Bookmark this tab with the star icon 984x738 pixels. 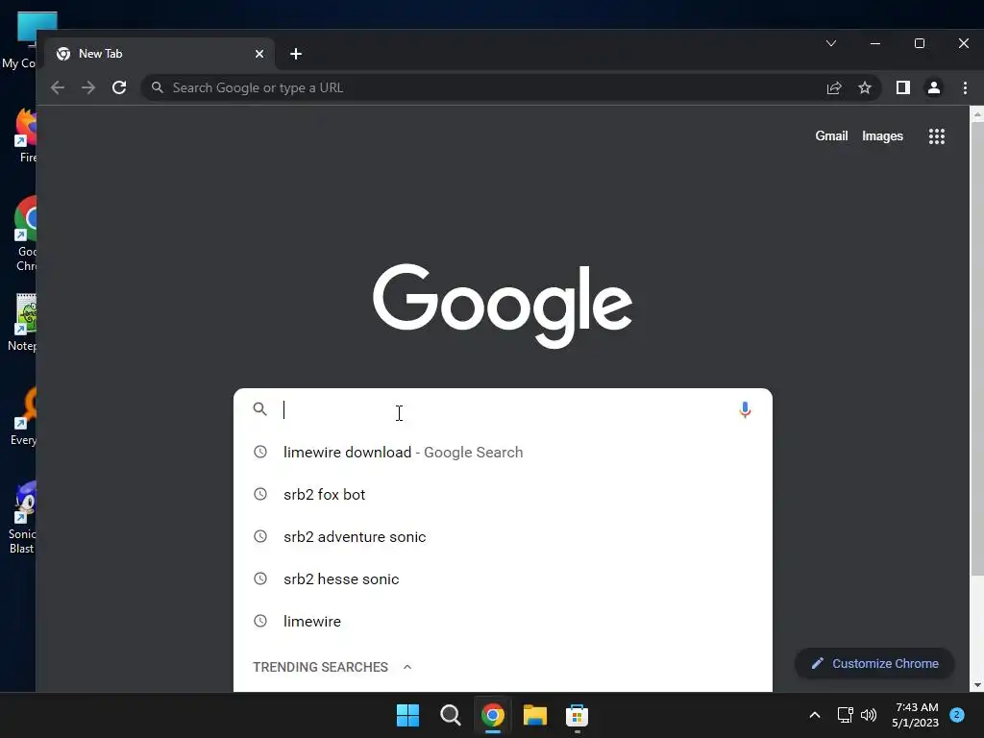click(865, 87)
